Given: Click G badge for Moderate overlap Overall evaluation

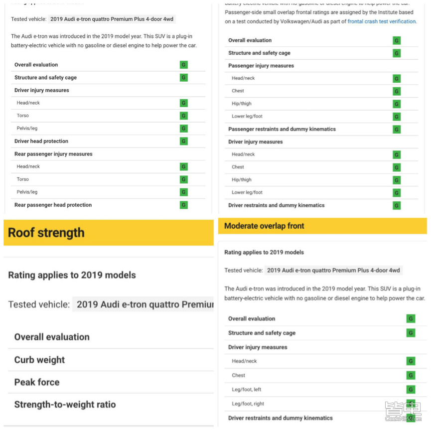Looking at the screenshot, I should (x=411, y=319).
